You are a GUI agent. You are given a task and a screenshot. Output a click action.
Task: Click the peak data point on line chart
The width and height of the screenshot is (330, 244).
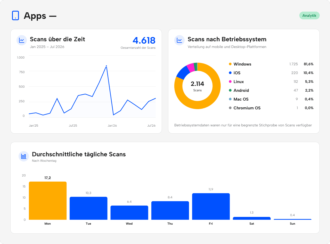106,66
